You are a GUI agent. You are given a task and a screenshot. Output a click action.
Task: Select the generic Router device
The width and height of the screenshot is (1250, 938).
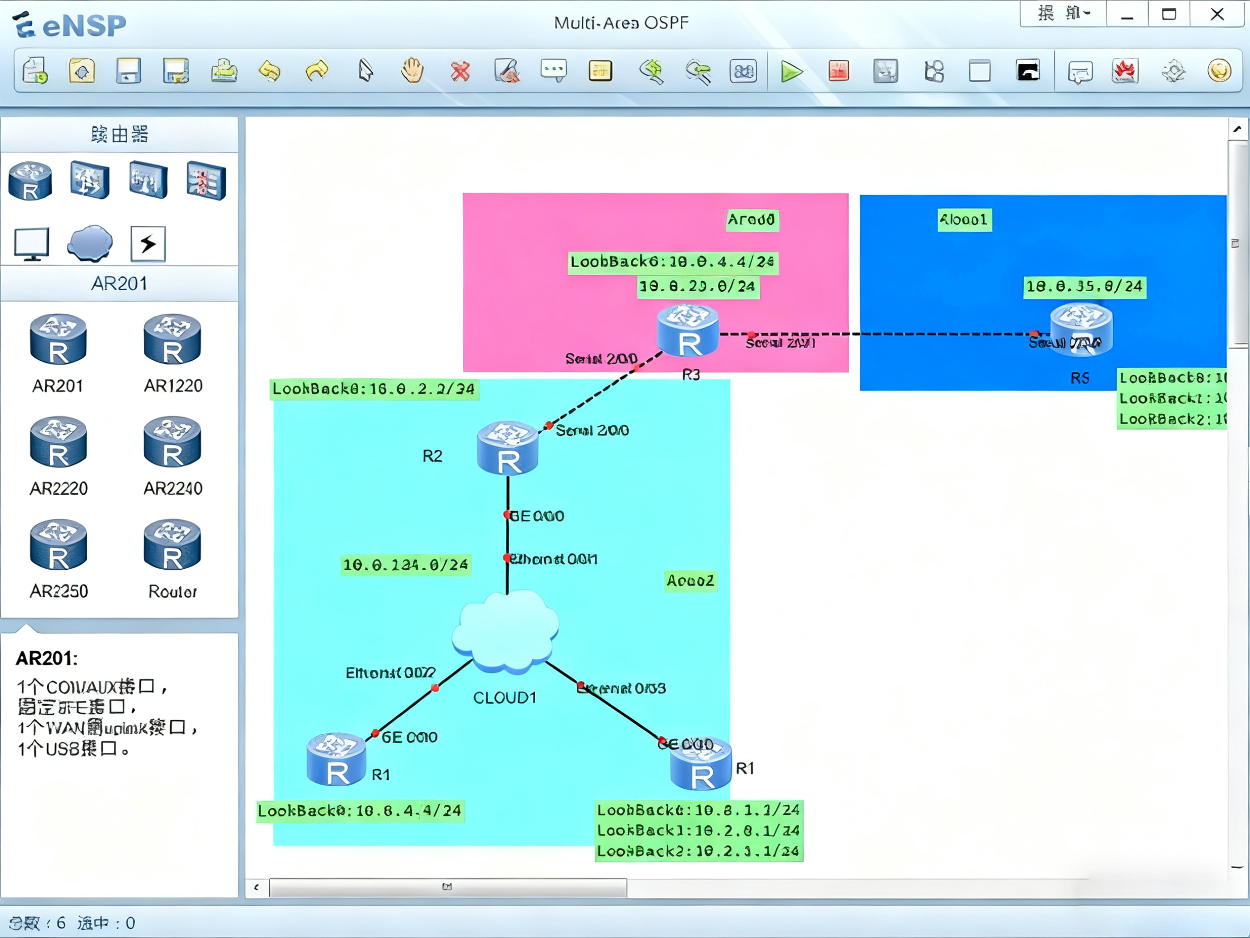tap(171, 545)
